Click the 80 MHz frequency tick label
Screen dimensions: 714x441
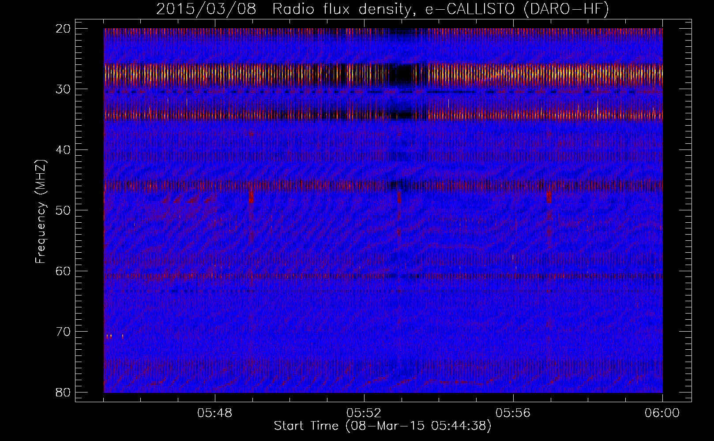63,392
